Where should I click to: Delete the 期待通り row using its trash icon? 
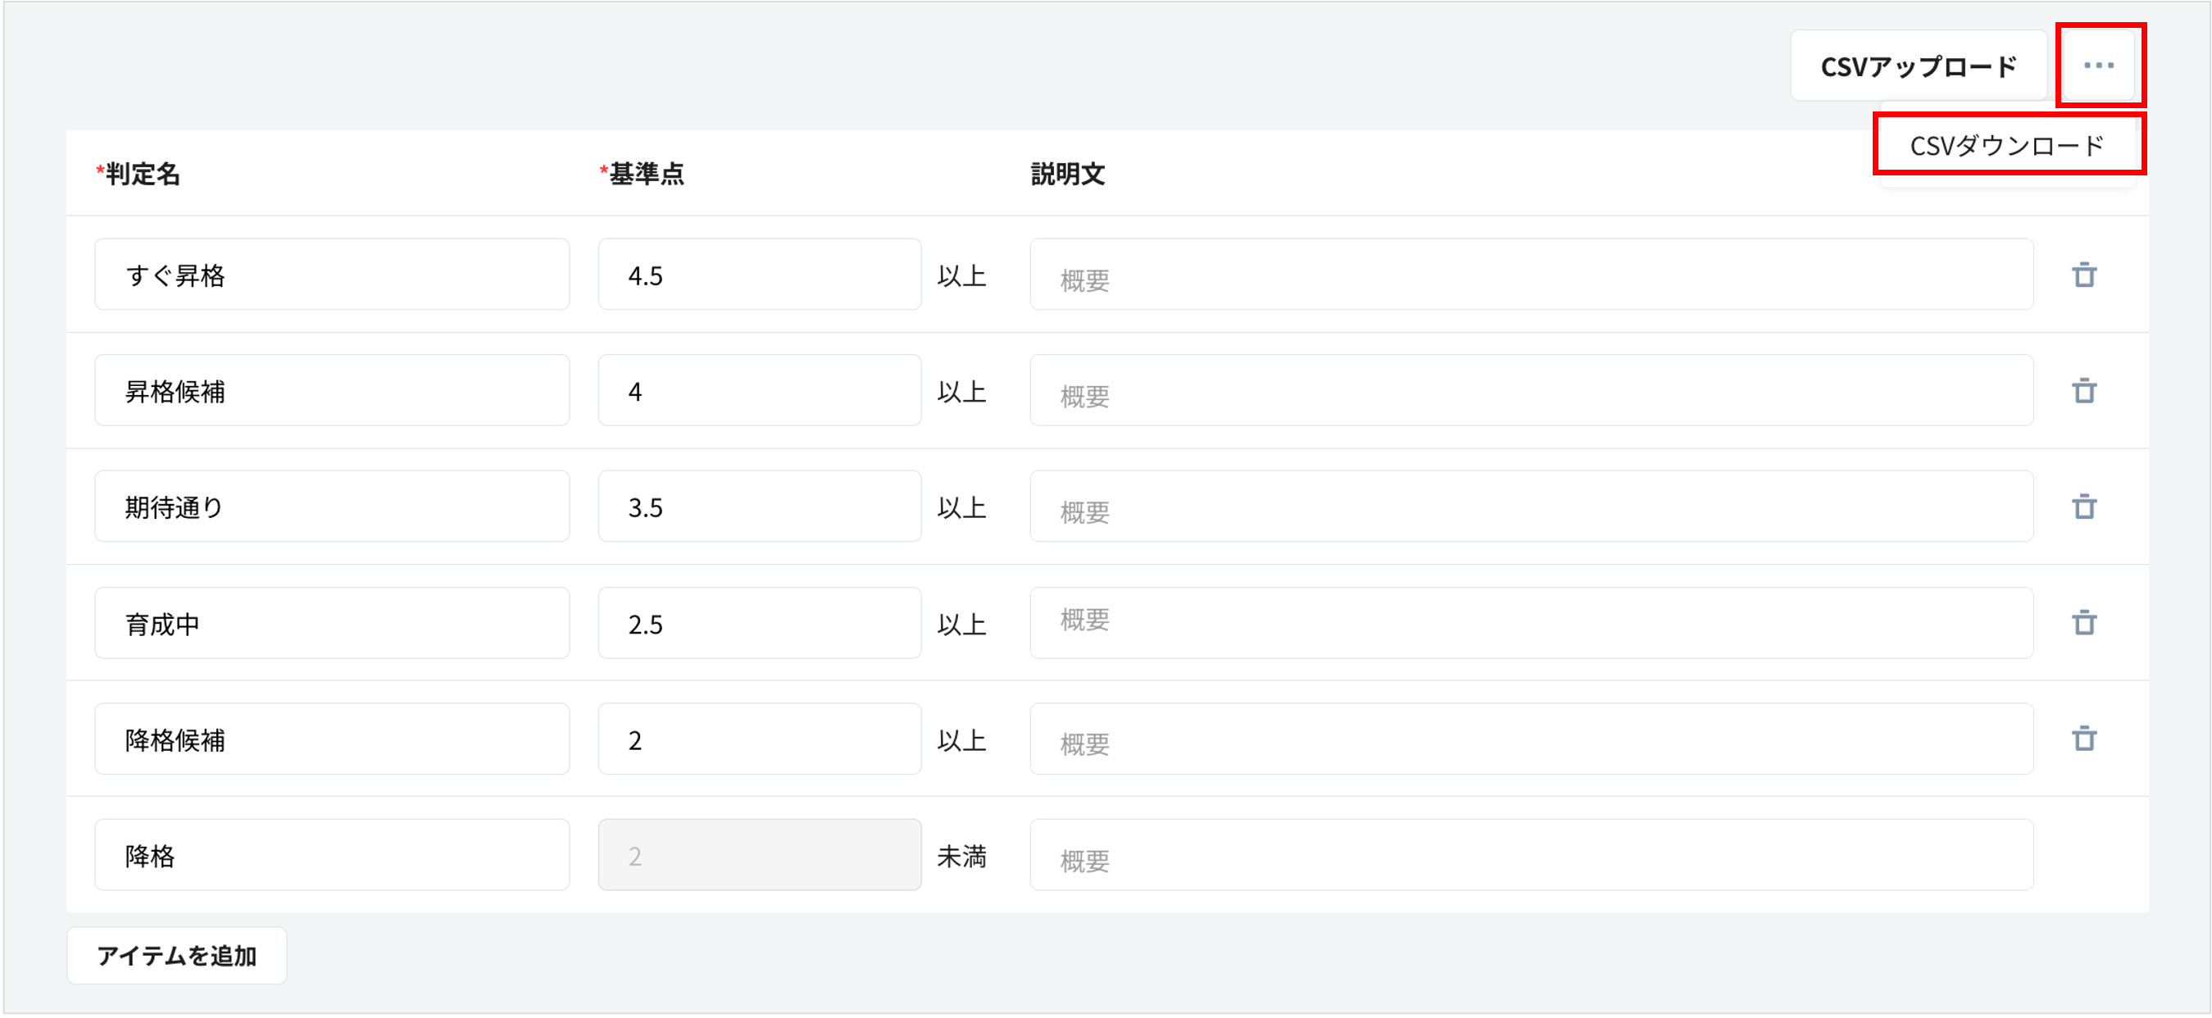(x=2085, y=507)
